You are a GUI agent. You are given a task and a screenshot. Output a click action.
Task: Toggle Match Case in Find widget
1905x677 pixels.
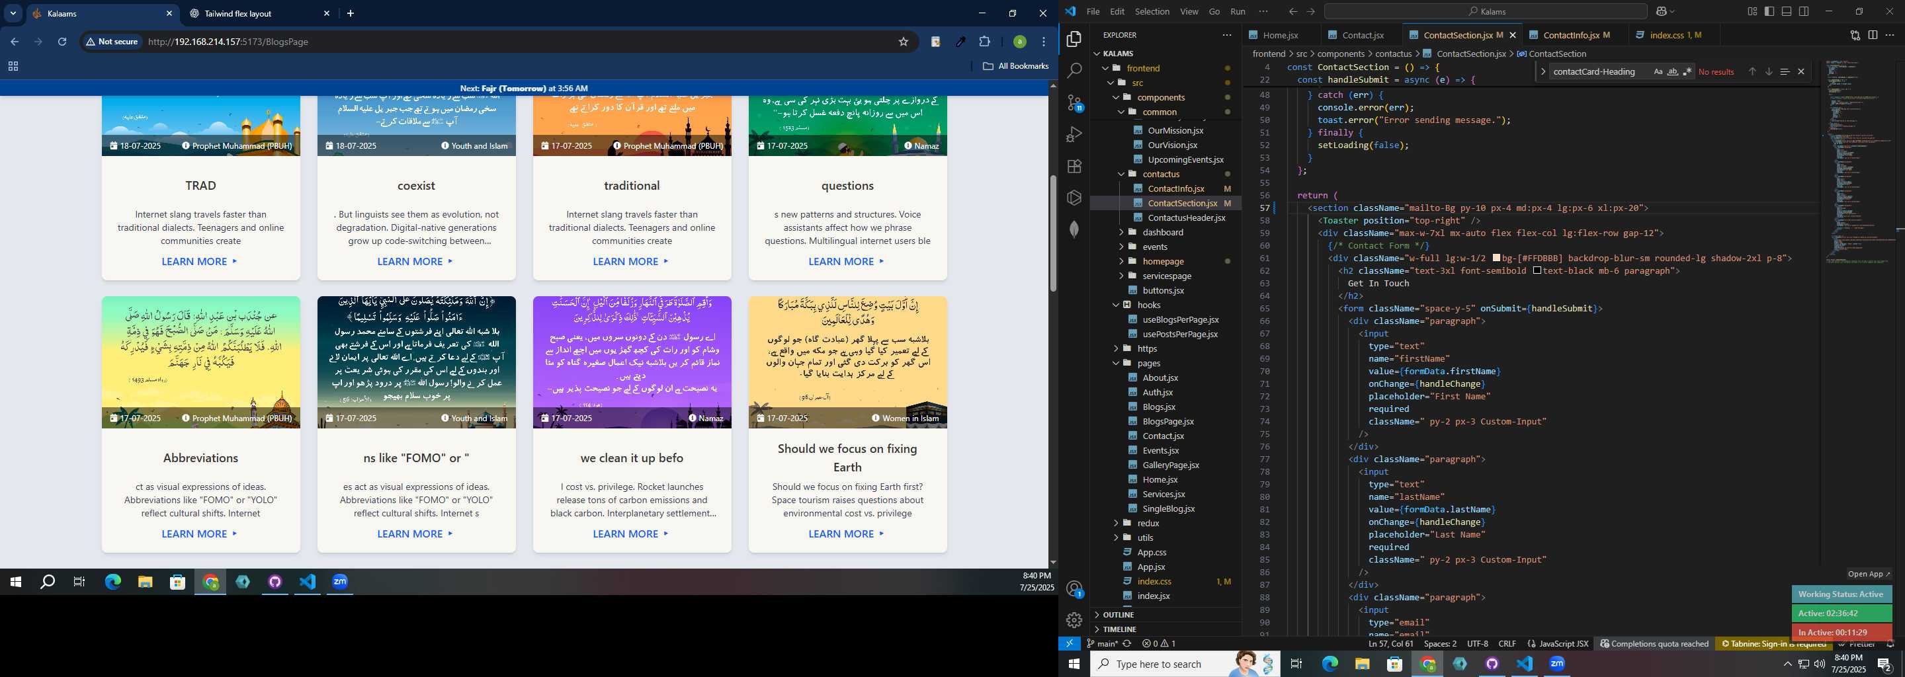(1657, 71)
